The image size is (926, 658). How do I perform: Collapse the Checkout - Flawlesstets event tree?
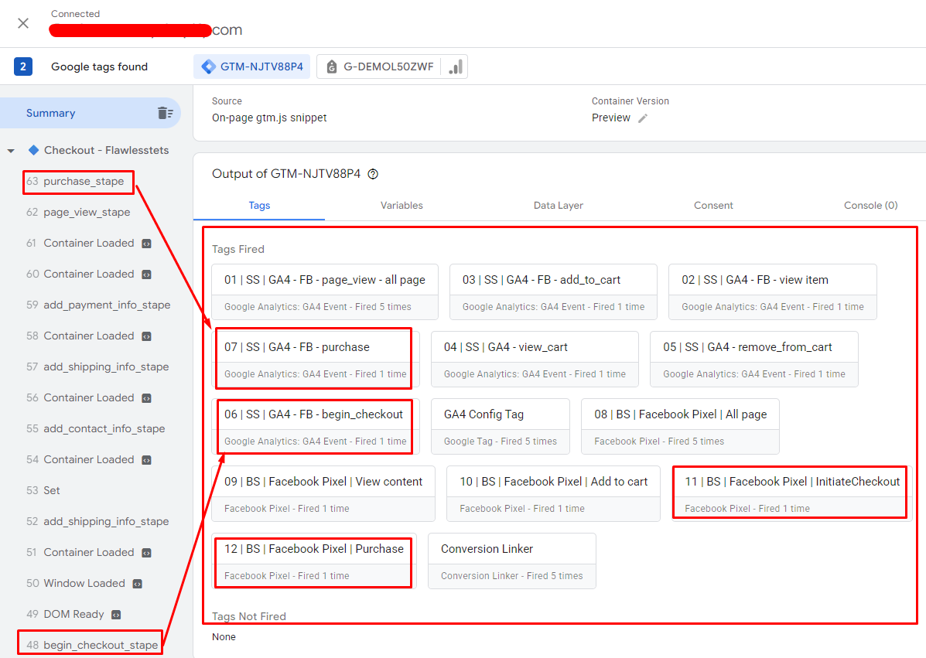pos(11,151)
